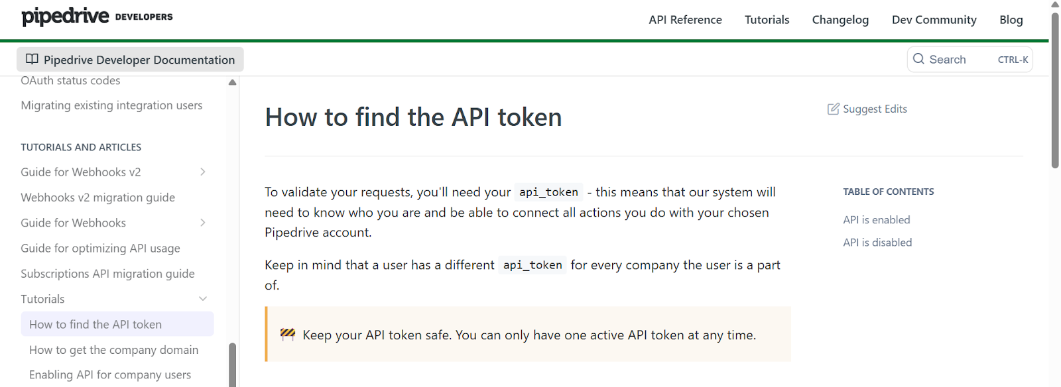Visit the Dev Community page
1061x387 pixels.
click(x=934, y=20)
